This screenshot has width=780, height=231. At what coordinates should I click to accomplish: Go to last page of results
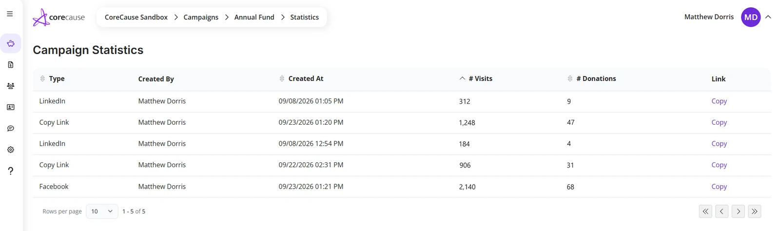(x=755, y=211)
